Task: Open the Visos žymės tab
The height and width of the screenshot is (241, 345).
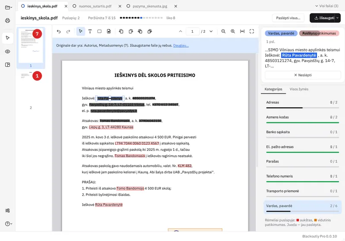Action: tap(299, 89)
